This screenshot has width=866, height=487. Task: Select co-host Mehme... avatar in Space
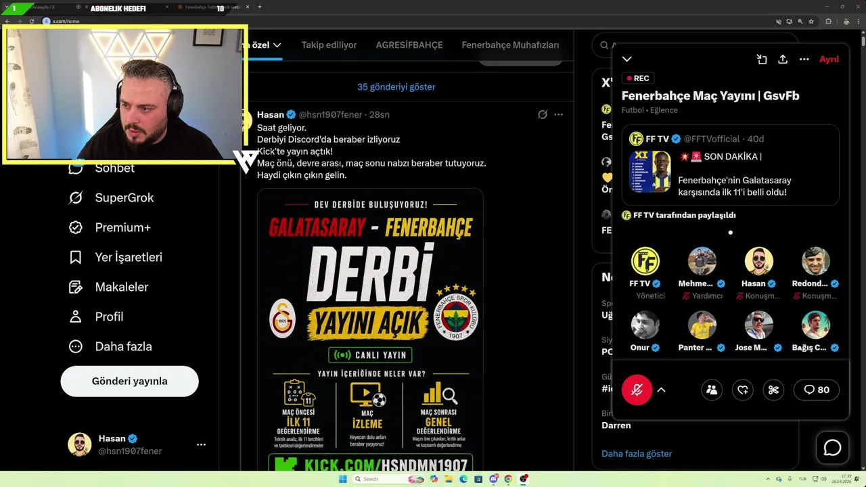click(702, 261)
